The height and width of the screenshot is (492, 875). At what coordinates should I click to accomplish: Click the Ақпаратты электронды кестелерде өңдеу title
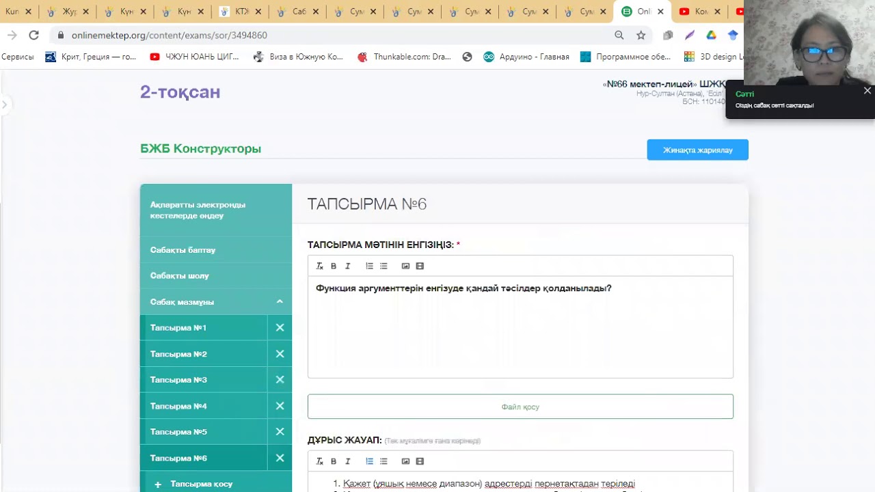point(198,210)
